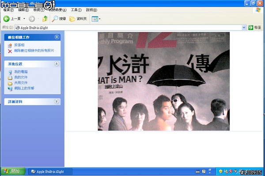The width and height of the screenshot is (265, 176).
Task: Minimize the Apple Built-in iSight window
Action: coord(247,3)
